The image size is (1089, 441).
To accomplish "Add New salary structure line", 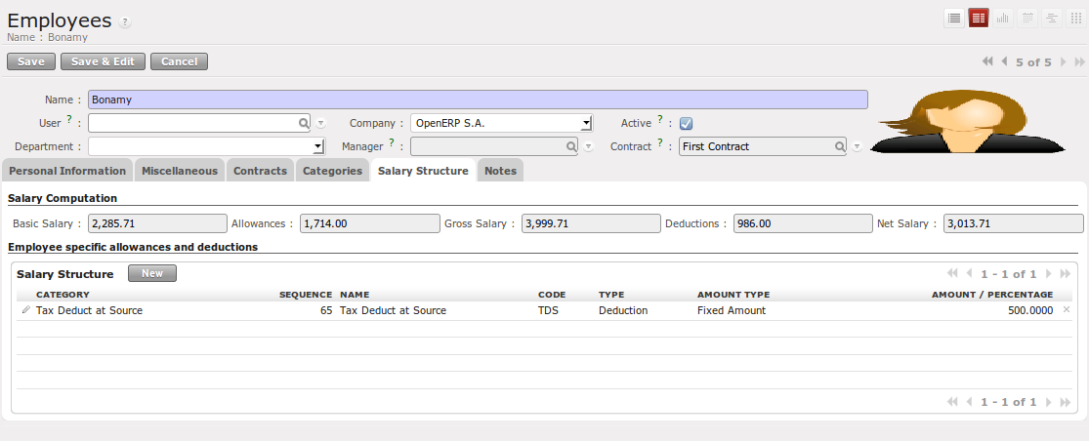I will [152, 273].
